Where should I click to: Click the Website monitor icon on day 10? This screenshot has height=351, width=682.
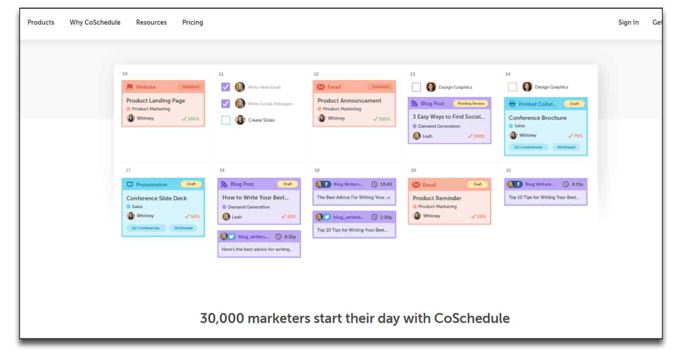(x=130, y=87)
